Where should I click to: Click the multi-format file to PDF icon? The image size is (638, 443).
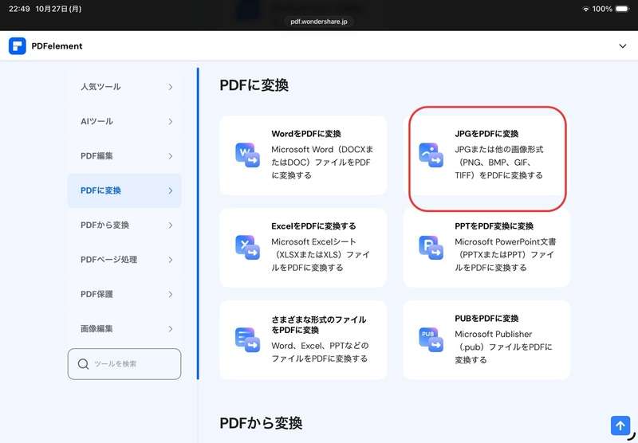click(x=247, y=339)
